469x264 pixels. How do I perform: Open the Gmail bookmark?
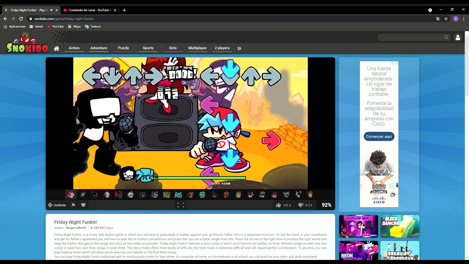36,26
